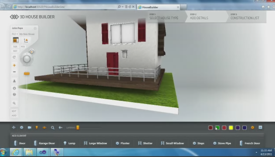Pick the dark red color swatch
Viewport: 275px width, 157px height.
click(210, 128)
